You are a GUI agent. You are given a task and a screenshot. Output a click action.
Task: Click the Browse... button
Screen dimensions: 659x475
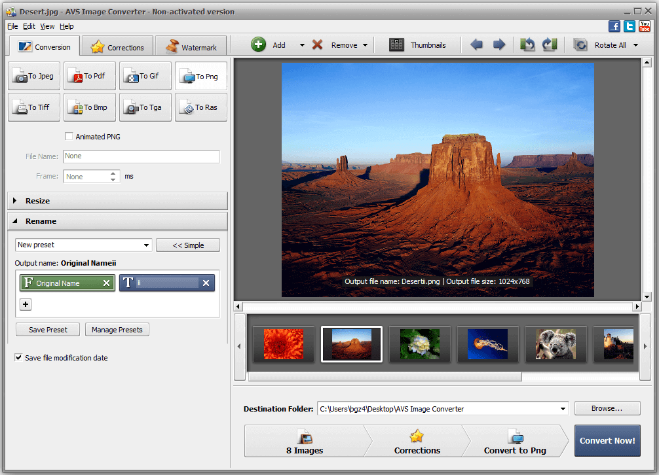(607, 408)
